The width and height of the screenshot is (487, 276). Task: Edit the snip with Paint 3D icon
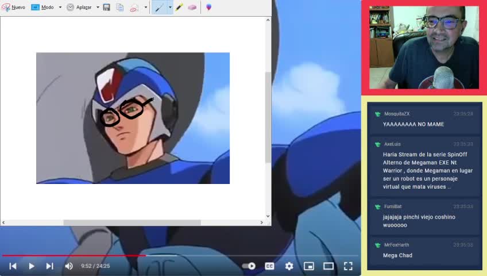208,7
